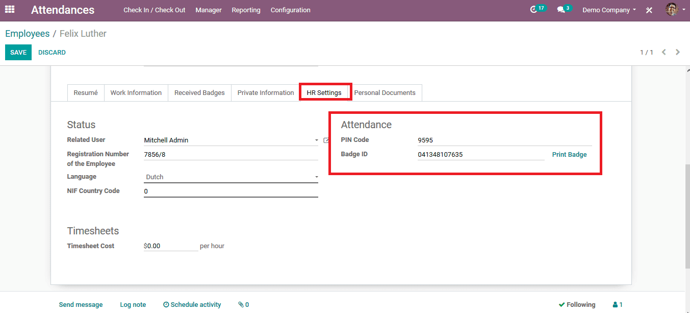
Task: Click Log note in chatter
Action: (133, 305)
